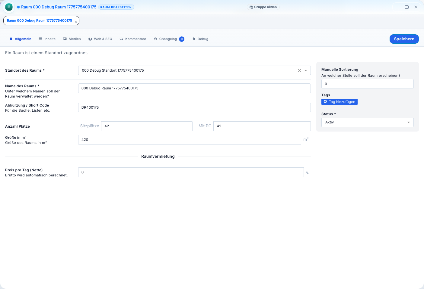Viewport: 424px width, 289px height.
Task: Click the Debug bug icon
Action: 194,39
